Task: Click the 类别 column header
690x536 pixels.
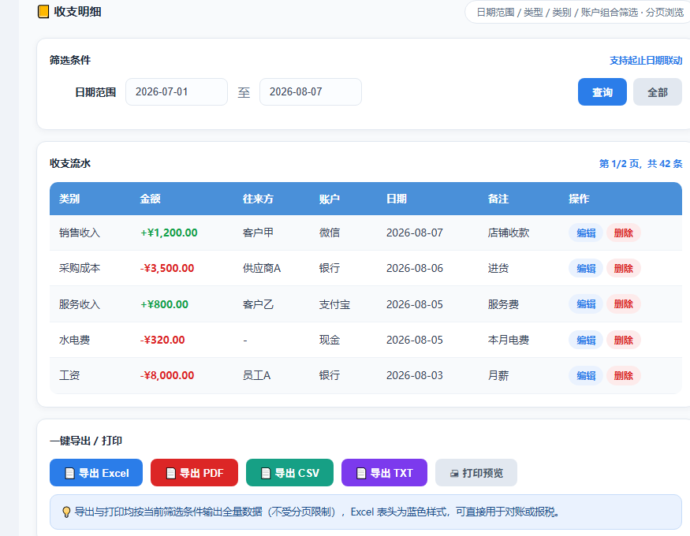Action: [69, 199]
